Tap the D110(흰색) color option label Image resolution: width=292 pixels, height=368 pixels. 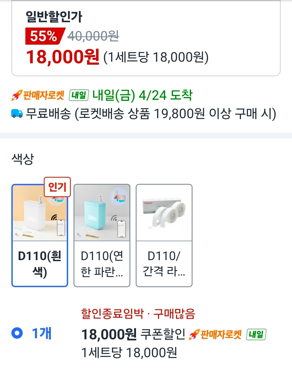click(x=40, y=264)
